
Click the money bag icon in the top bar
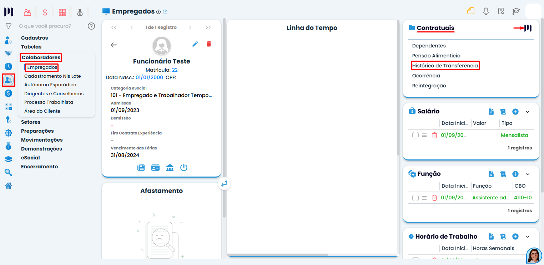coord(80,12)
